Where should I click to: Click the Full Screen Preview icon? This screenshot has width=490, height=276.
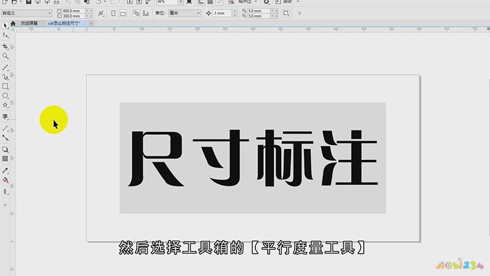189,2
